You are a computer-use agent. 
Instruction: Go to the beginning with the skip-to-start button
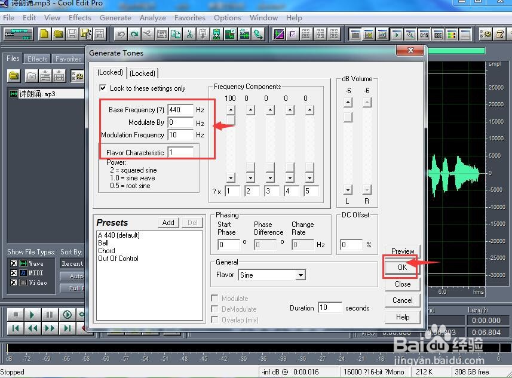(16, 328)
